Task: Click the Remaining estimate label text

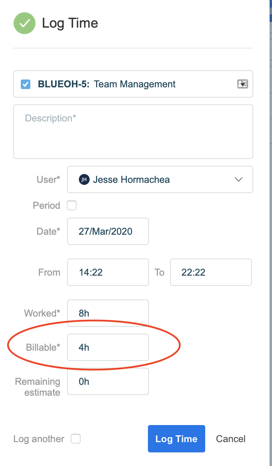Action: (37, 387)
